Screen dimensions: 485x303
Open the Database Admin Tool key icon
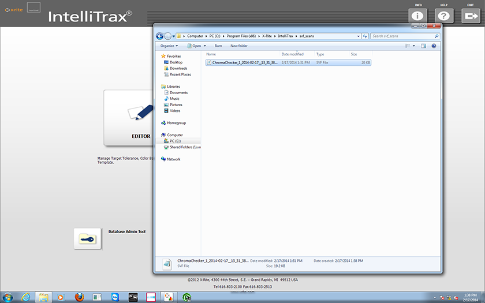[x=88, y=239]
